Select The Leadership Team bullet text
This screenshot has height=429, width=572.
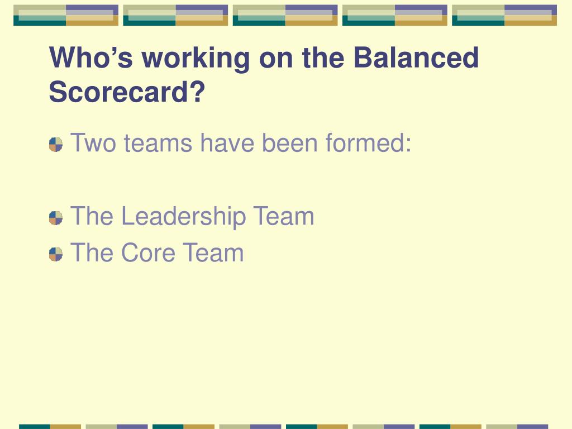pyautogui.click(x=192, y=217)
